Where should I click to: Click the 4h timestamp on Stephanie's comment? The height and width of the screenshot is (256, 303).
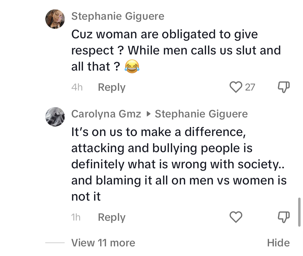click(x=77, y=87)
